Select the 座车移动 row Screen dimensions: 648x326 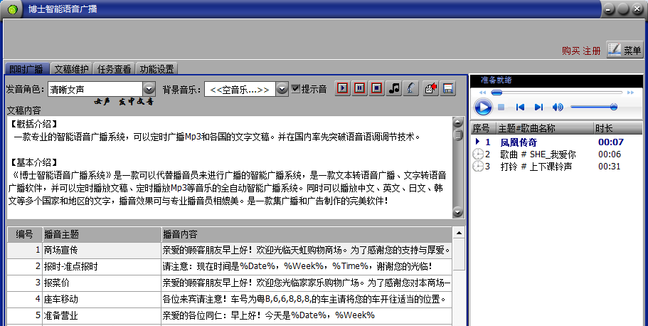tap(229, 299)
